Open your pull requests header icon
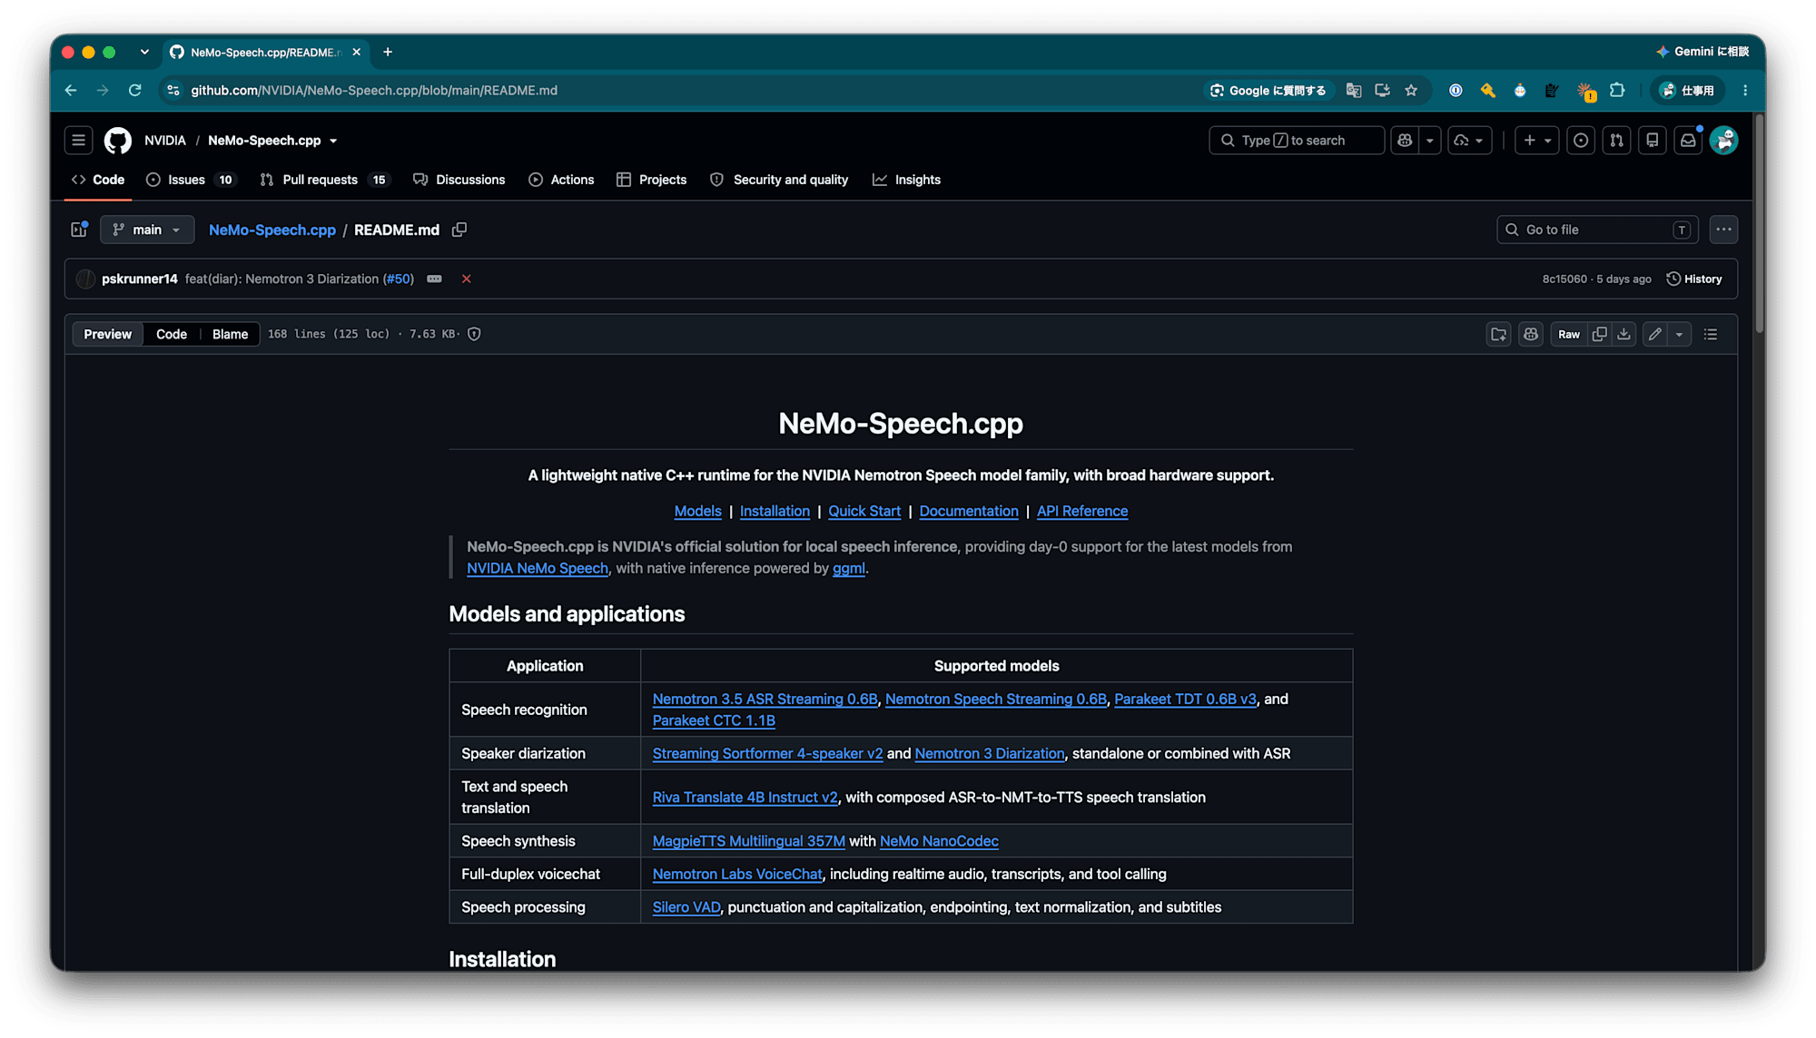Image resolution: width=1816 pixels, height=1038 pixels. 1616,141
